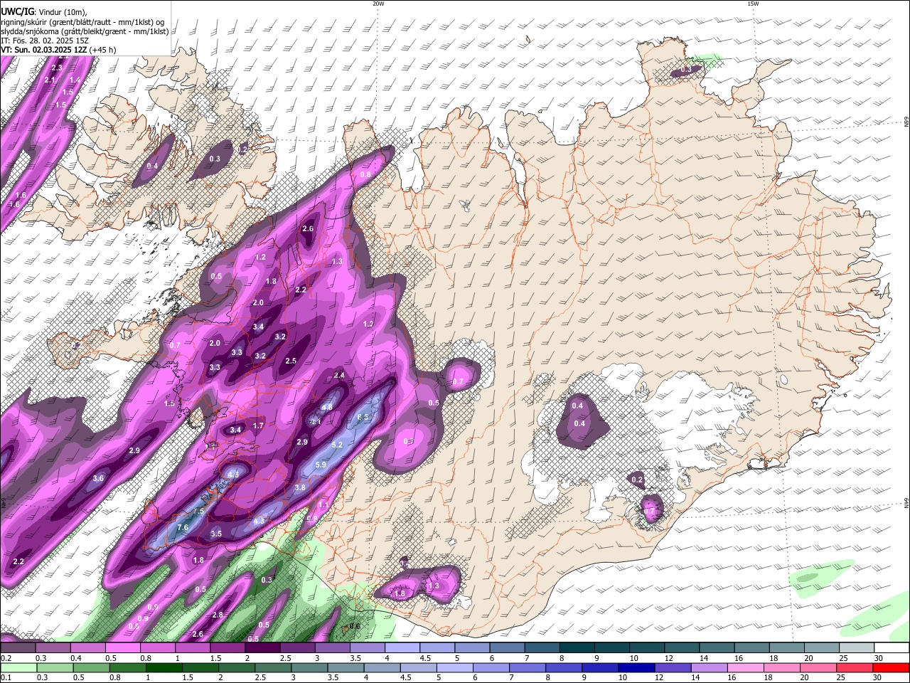910x683 pixels.
Task: Click the precipitation value '7.6' on the map
Action: point(183,528)
